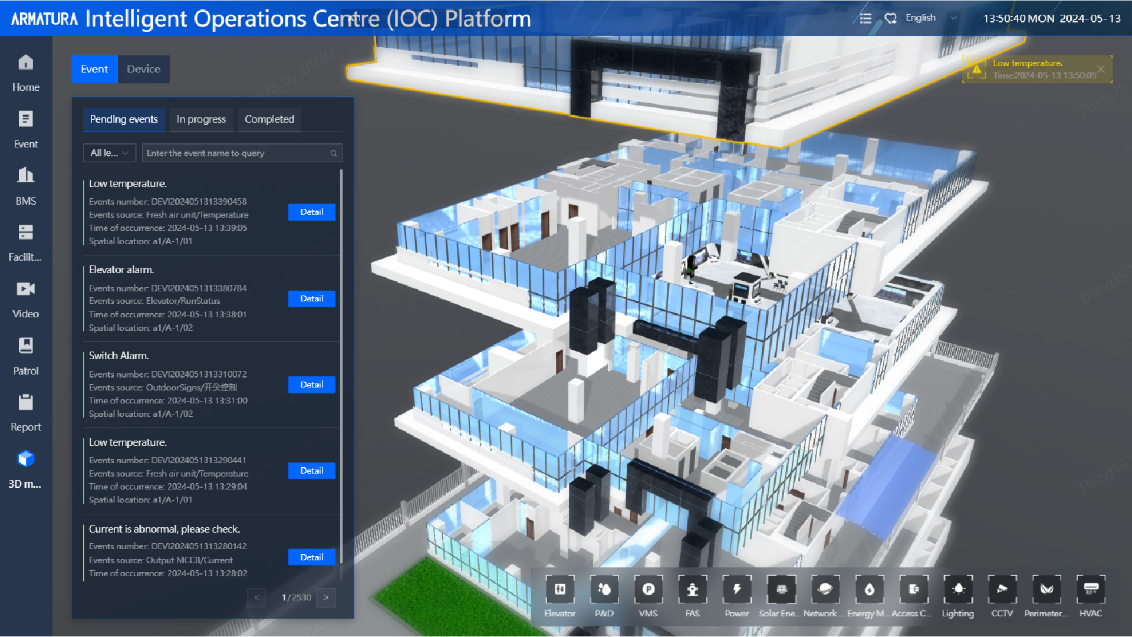Switch to the In progress tab
Screen dimensions: 1132x637
click(x=201, y=119)
